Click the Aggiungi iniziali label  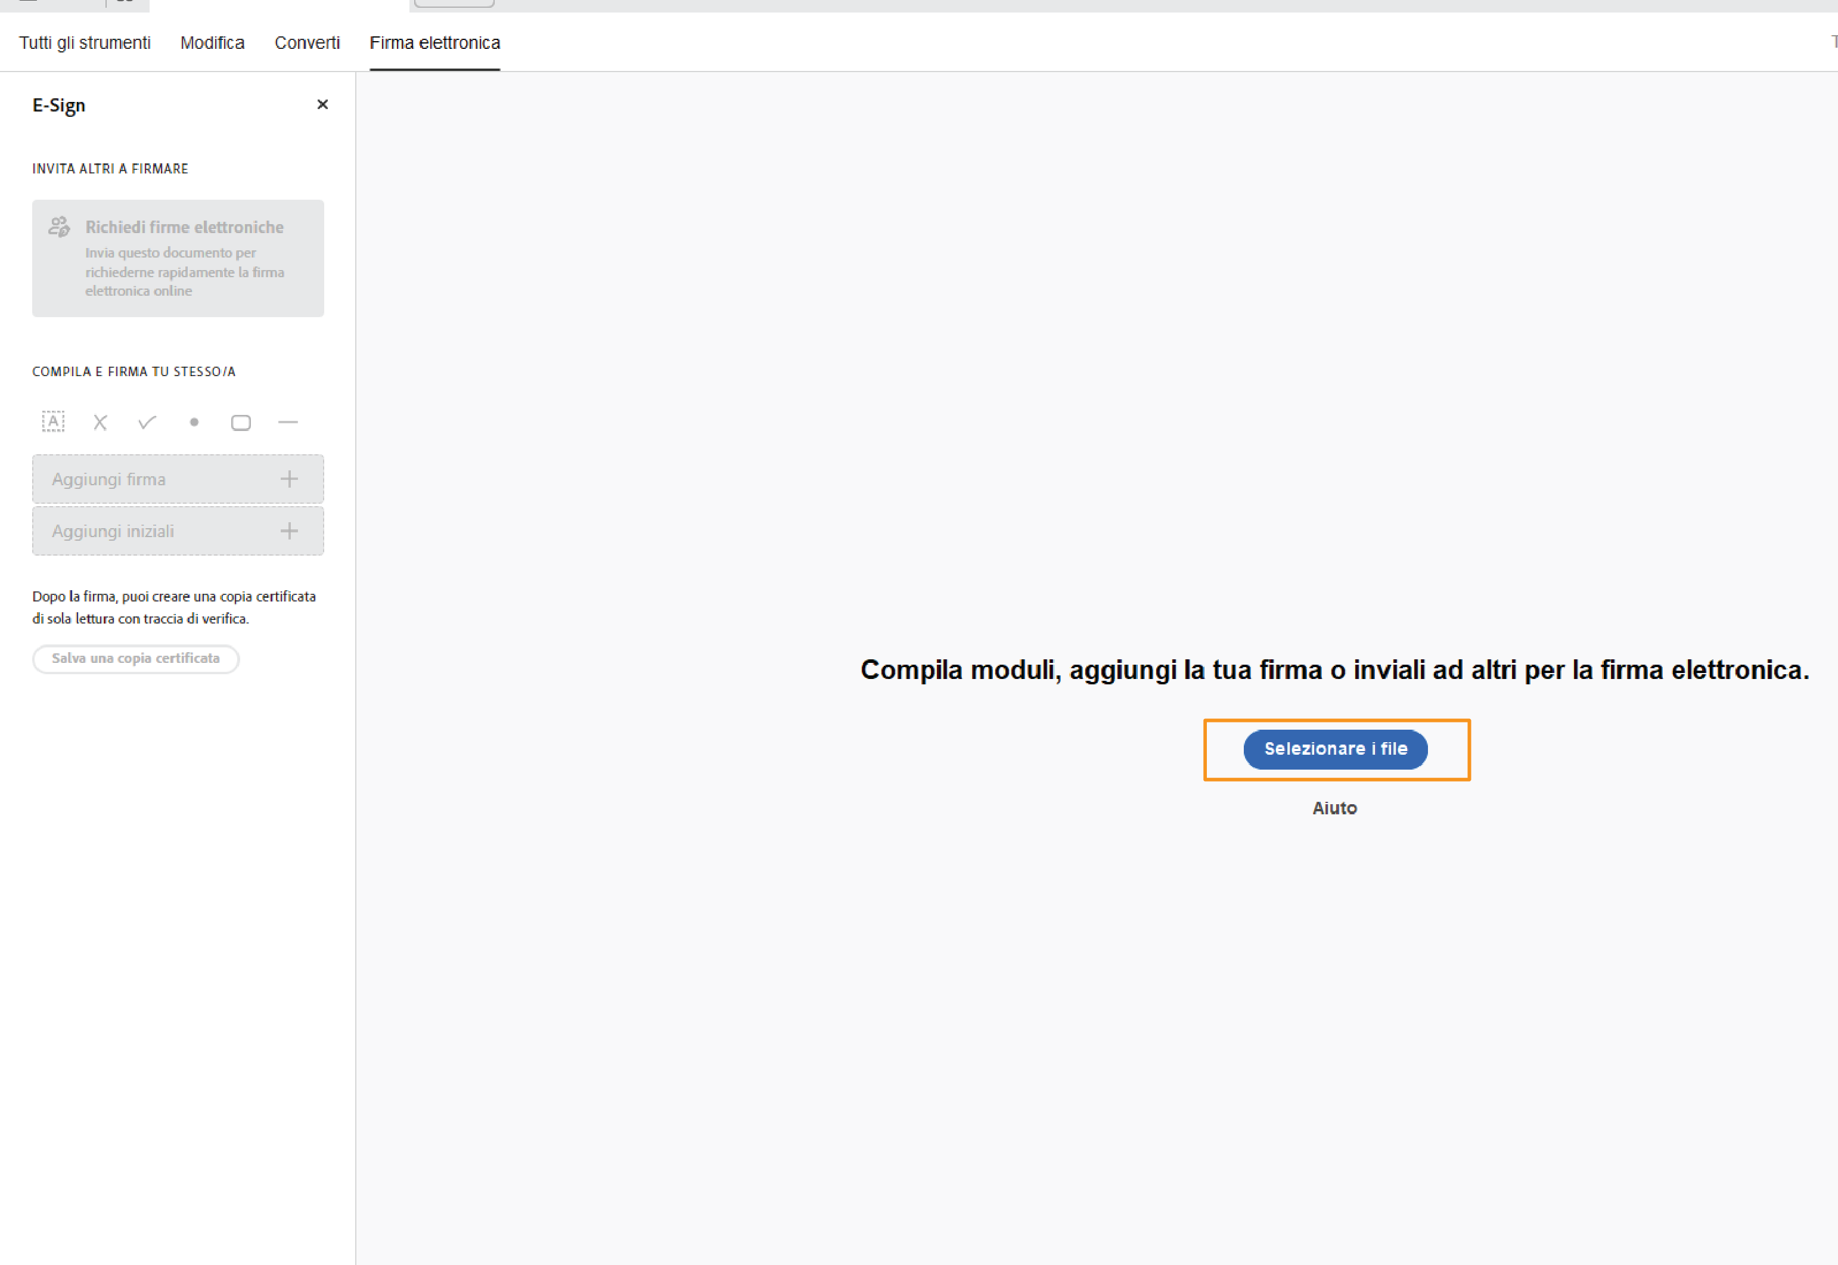coord(113,532)
